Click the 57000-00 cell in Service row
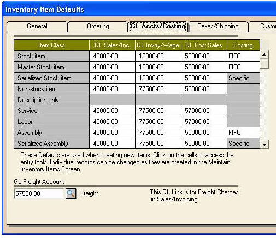This screenshot has width=276, height=238. [x=204, y=111]
